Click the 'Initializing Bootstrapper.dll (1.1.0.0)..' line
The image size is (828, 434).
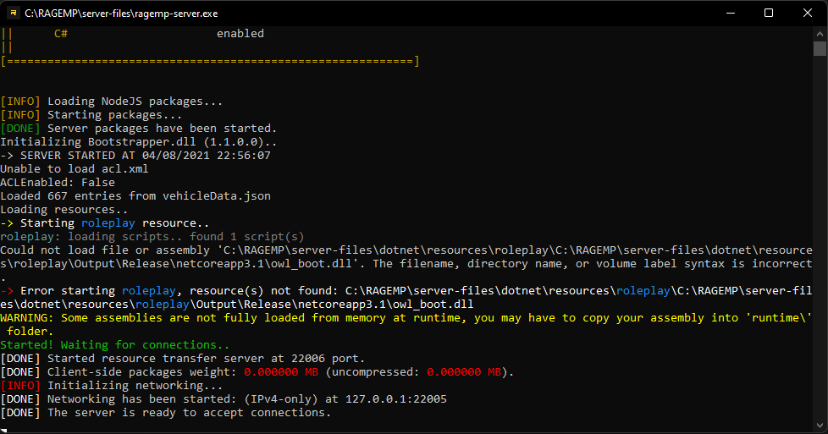click(x=138, y=142)
